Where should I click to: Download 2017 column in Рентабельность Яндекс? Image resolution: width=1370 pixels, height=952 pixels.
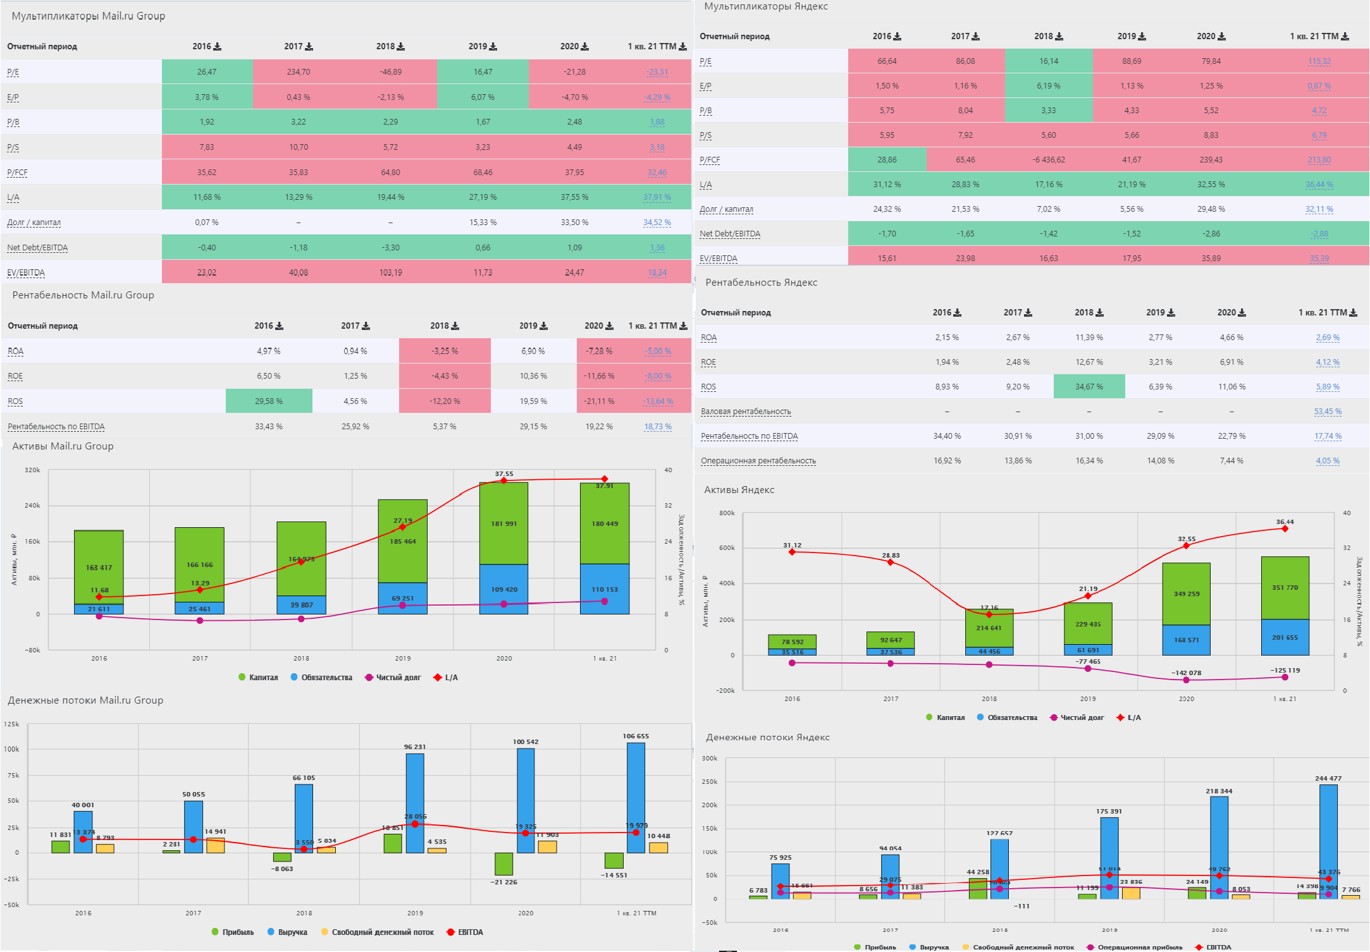coord(1028,313)
